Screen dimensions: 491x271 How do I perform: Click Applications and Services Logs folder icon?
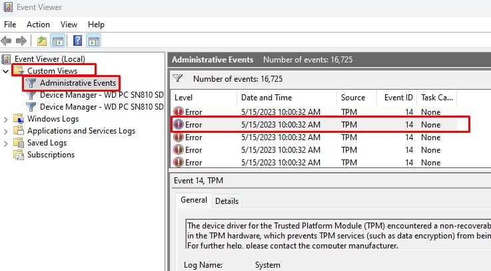click(19, 131)
